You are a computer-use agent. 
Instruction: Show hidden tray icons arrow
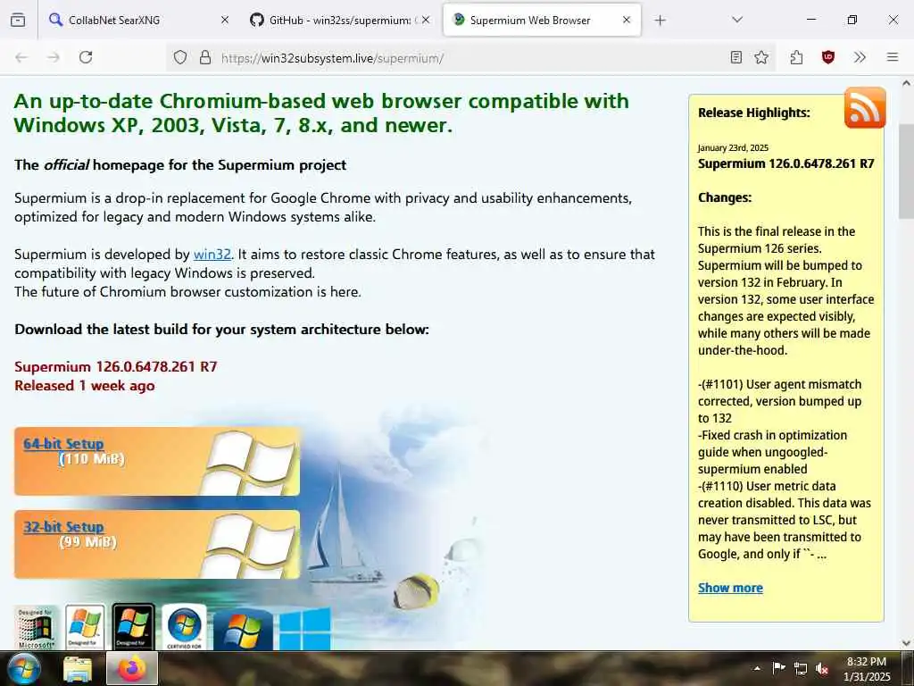pyautogui.click(x=757, y=668)
